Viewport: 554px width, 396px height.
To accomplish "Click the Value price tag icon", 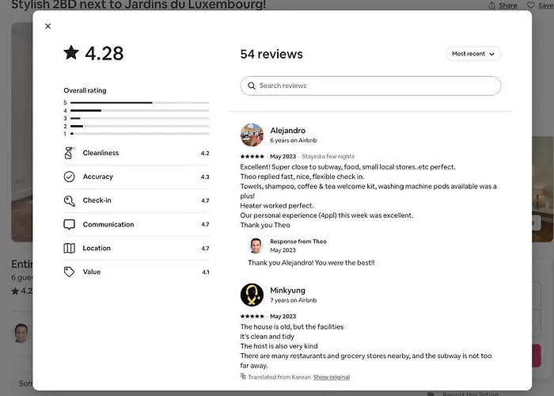I will (x=70, y=272).
